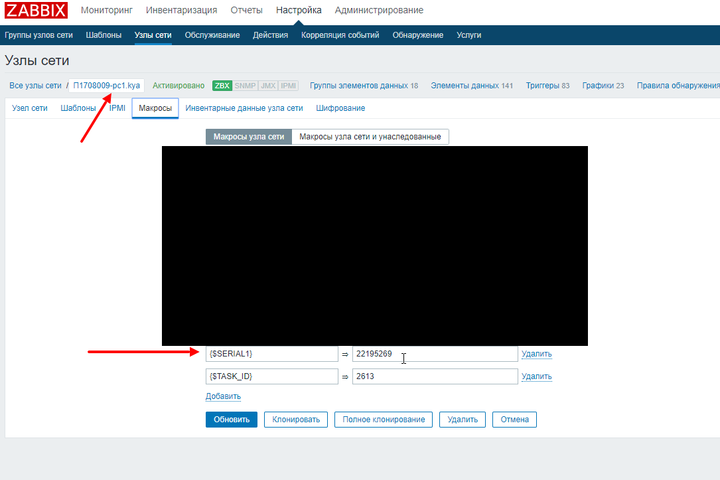Click the ZABBIX logo
This screenshot has height=480, width=720.
(x=36, y=10)
